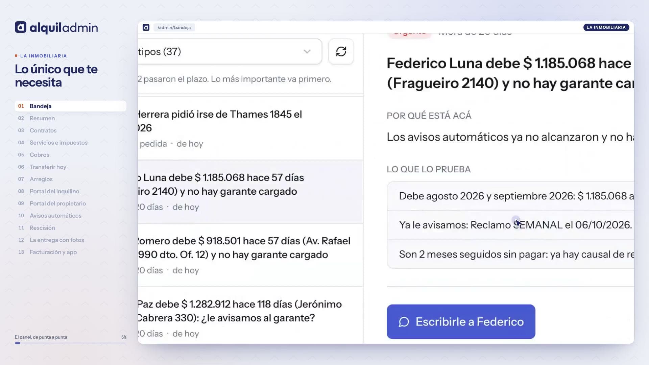Image resolution: width=649 pixels, height=365 pixels.
Task: Select Rescisión in the sidebar
Action: (x=71, y=228)
